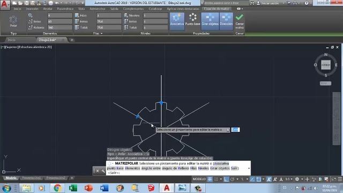
Task: Expand the command line history arrow
Action: [249, 168]
